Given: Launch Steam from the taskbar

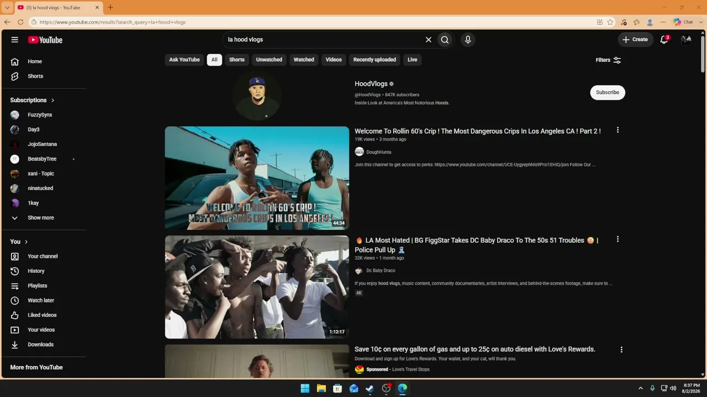Looking at the screenshot, I should click(370, 388).
